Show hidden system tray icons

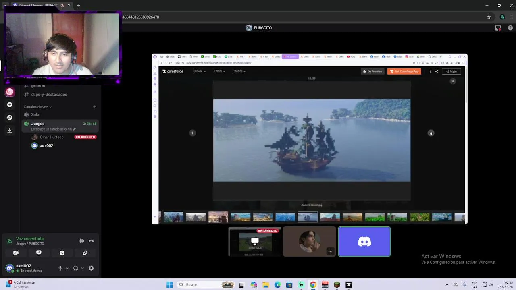click(x=447, y=285)
